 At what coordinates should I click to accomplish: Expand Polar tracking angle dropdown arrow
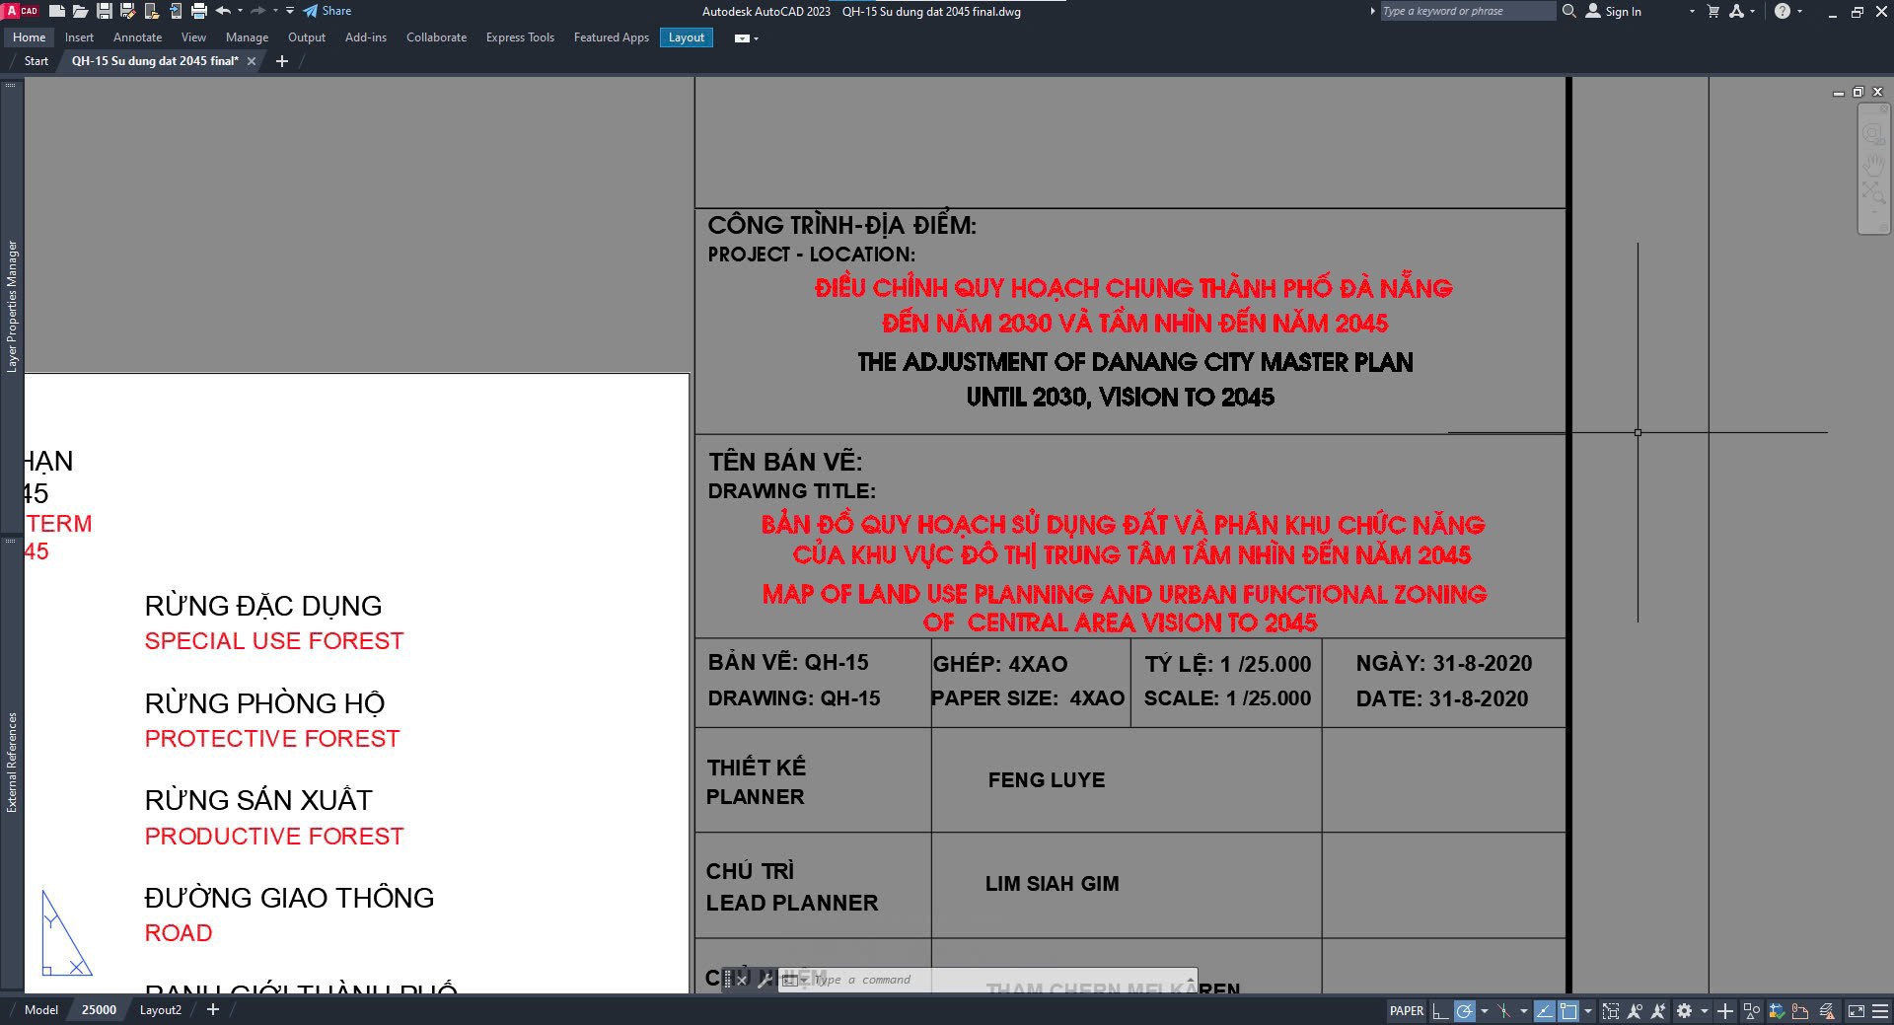tap(1484, 1011)
